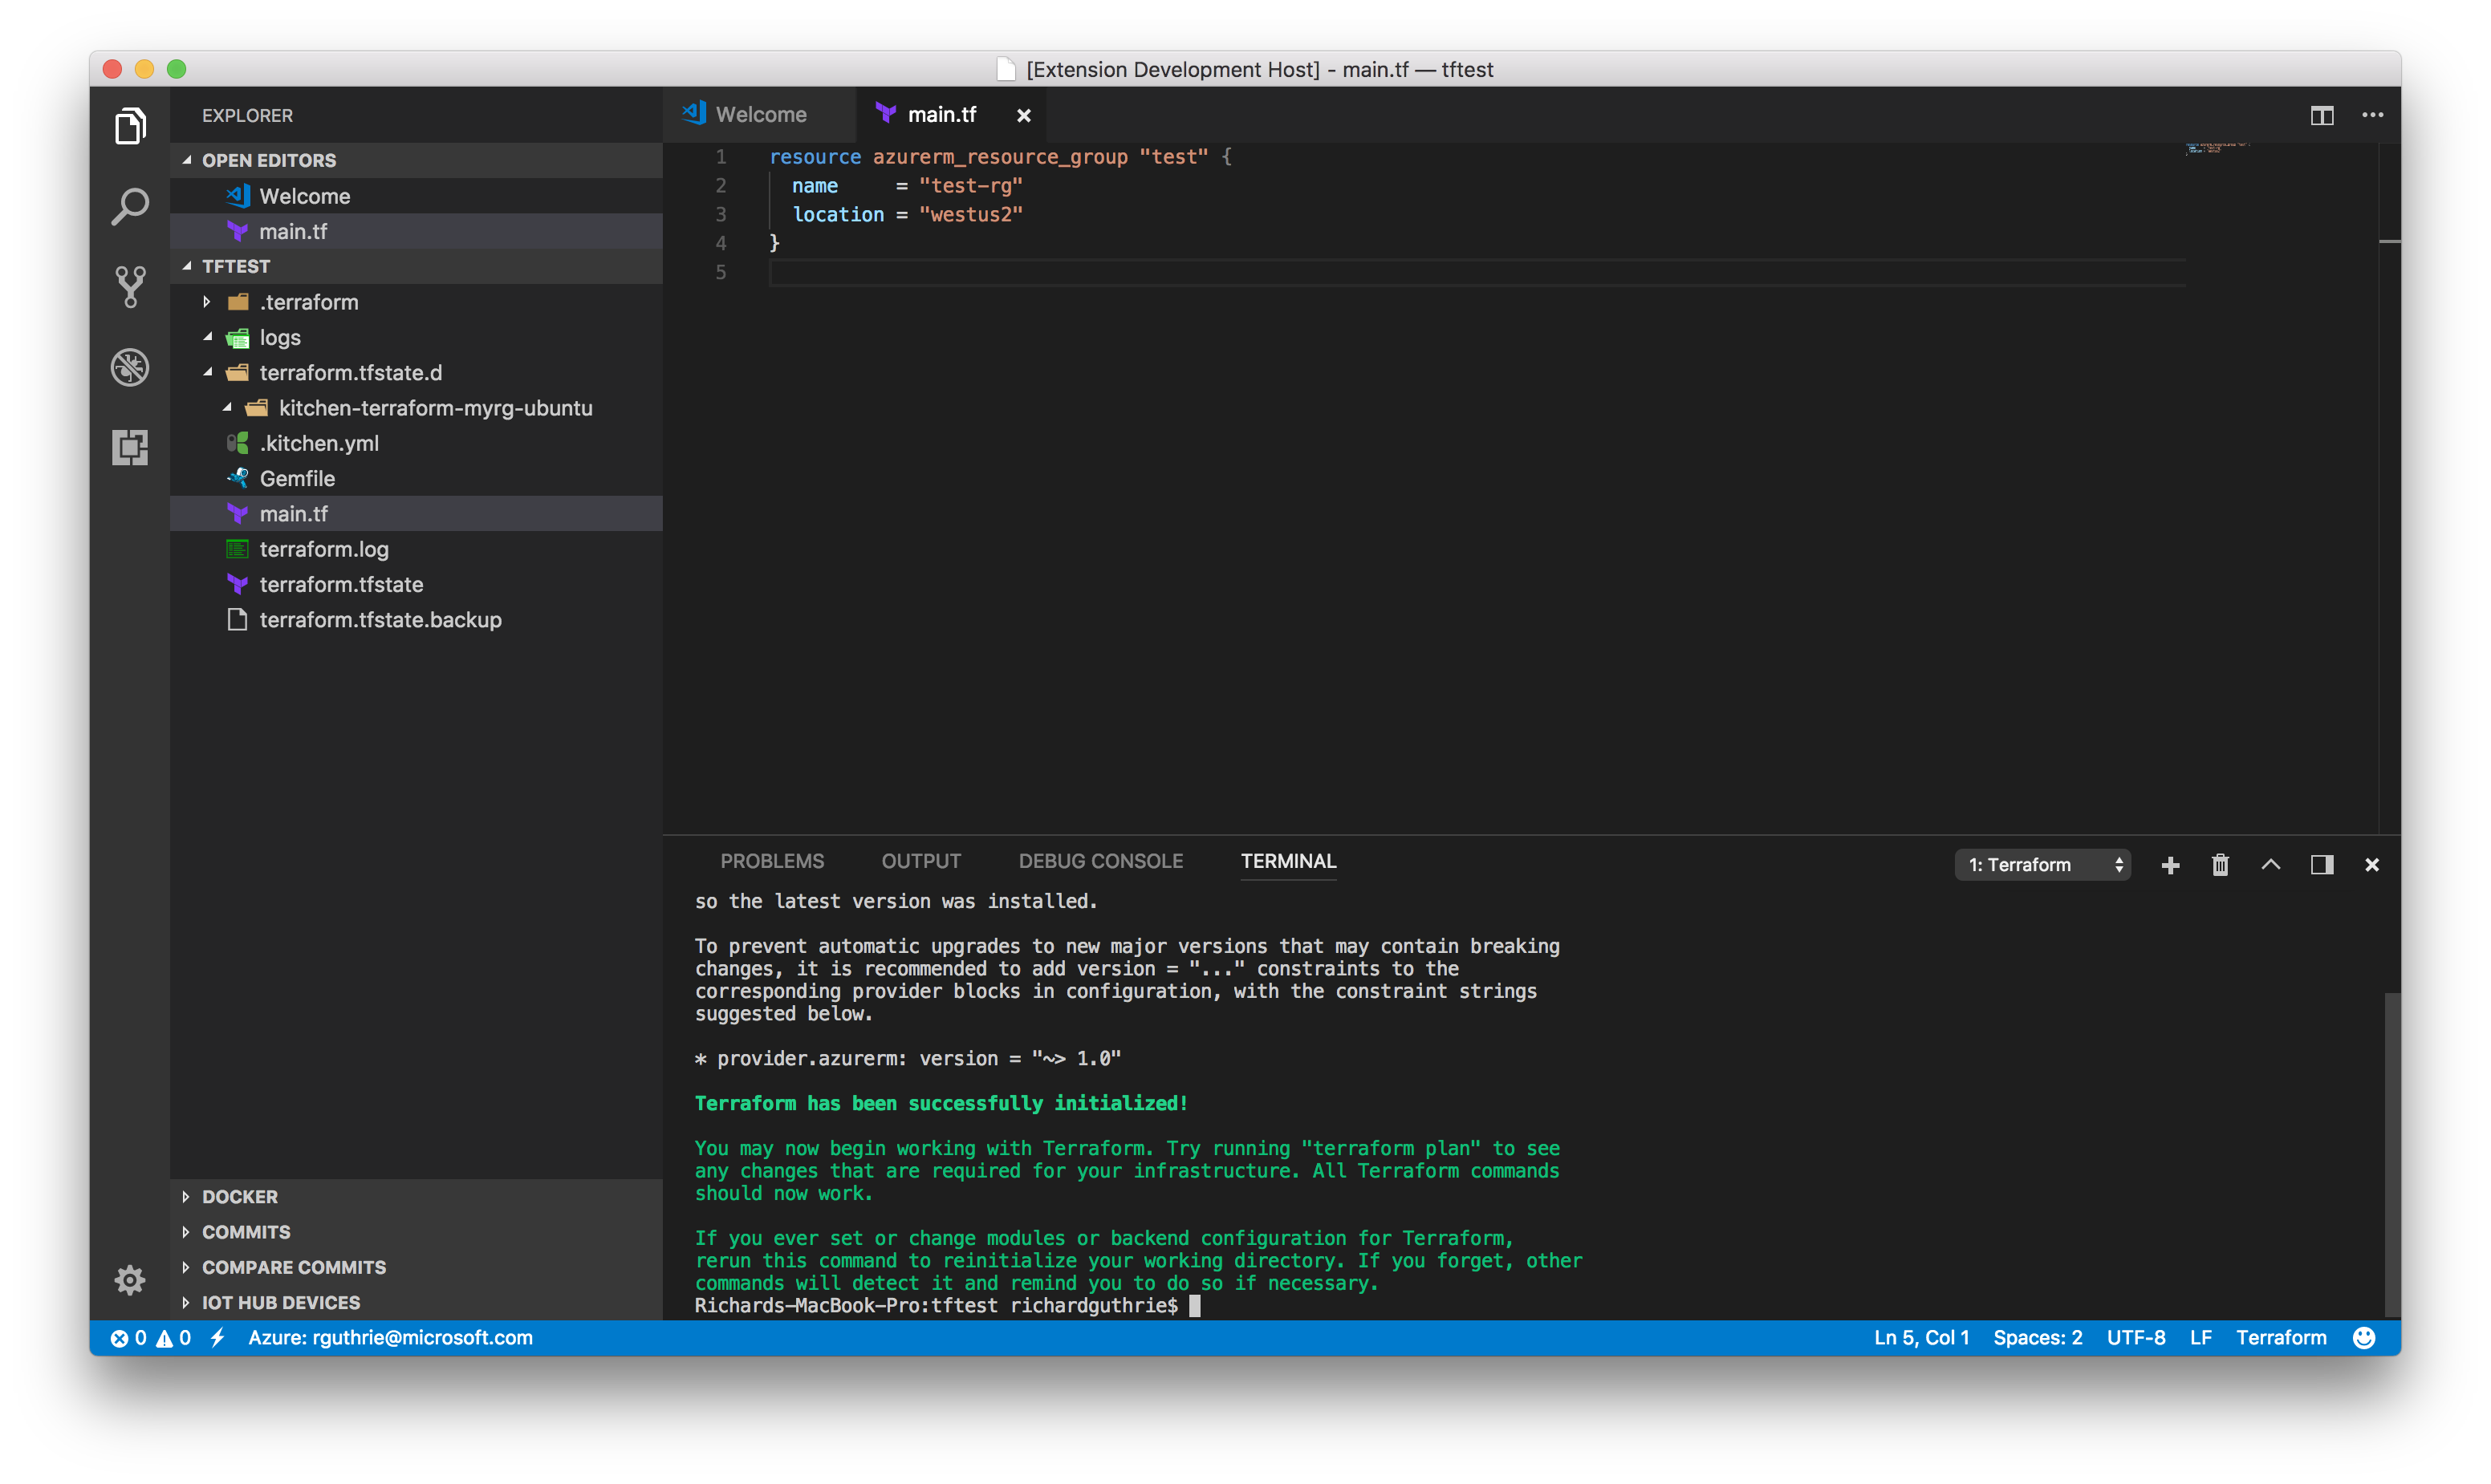The image size is (2491, 1484).
Task: Change language mode via Terraform
Action: [x=2281, y=1338]
